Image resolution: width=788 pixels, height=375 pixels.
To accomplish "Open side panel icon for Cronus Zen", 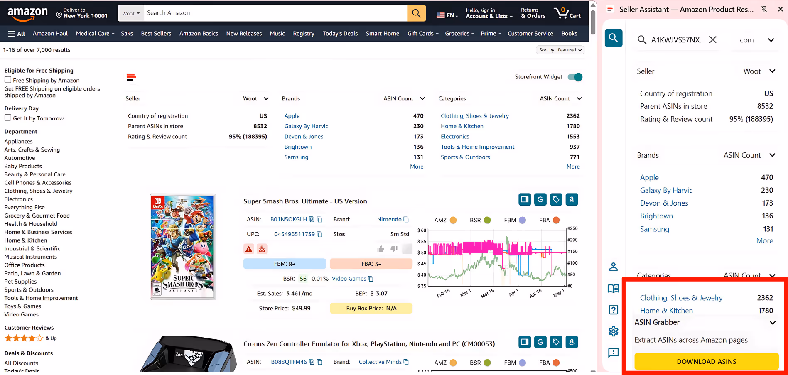I will tap(525, 342).
